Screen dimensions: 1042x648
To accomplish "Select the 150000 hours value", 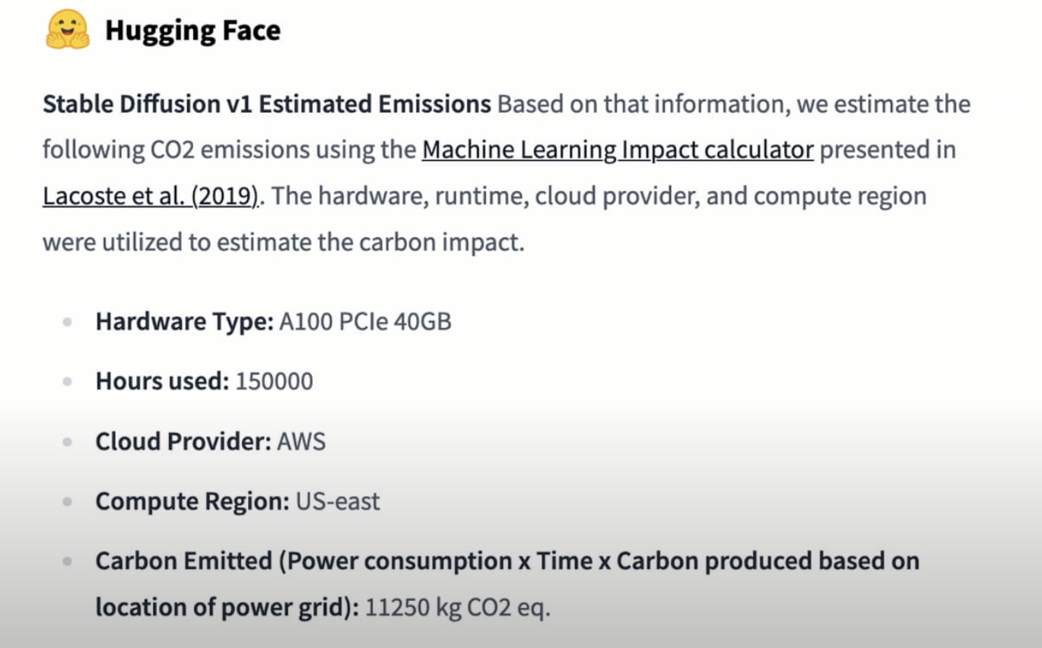I will pyautogui.click(x=274, y=381).
